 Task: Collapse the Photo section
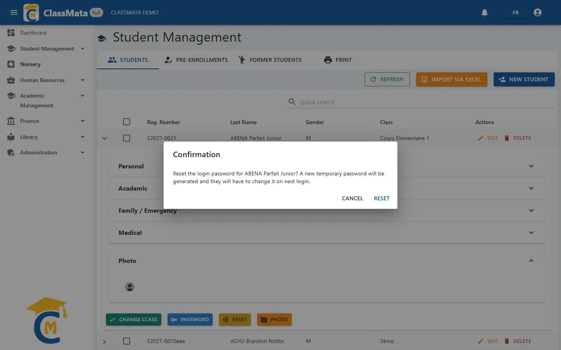(531, 261)
